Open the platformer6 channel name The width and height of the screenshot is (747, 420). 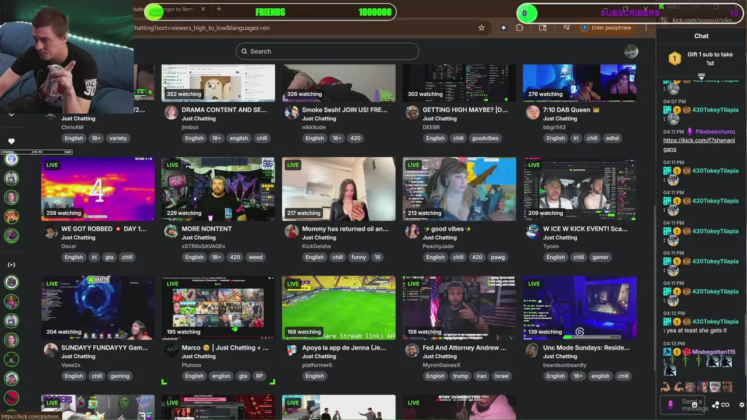[317, 365]
